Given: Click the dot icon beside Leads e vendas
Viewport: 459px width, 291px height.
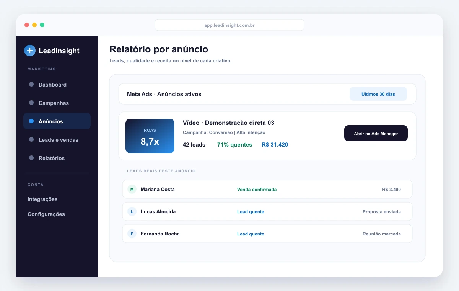Looking at the screenshot, I should (31, 139).
